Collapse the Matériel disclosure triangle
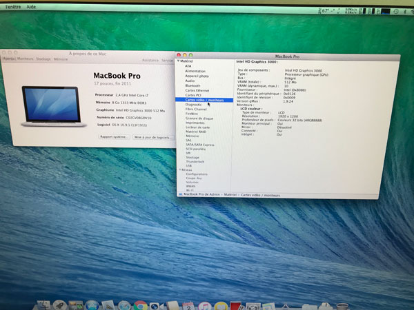The image size is (414, 310). tap(179, 61)
